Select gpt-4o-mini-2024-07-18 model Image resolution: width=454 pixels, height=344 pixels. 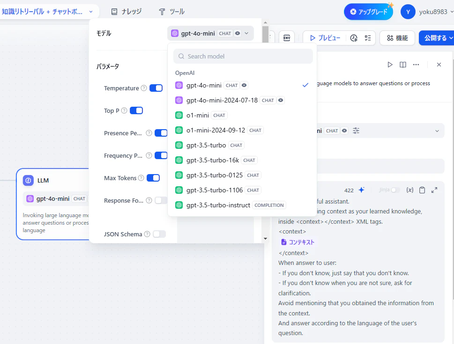pos(242,101)
